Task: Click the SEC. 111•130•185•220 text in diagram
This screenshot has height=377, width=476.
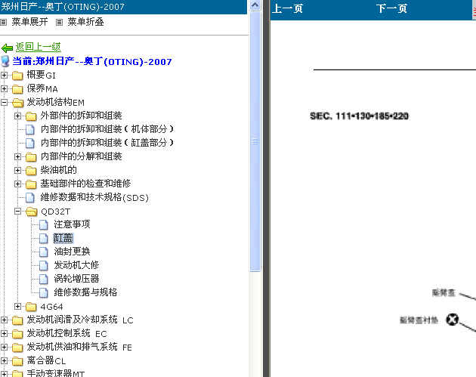Action: point(359,116)
